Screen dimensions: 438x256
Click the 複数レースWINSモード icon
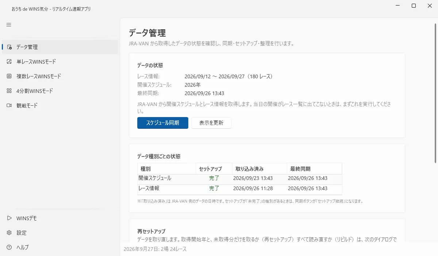click(9, 76)
